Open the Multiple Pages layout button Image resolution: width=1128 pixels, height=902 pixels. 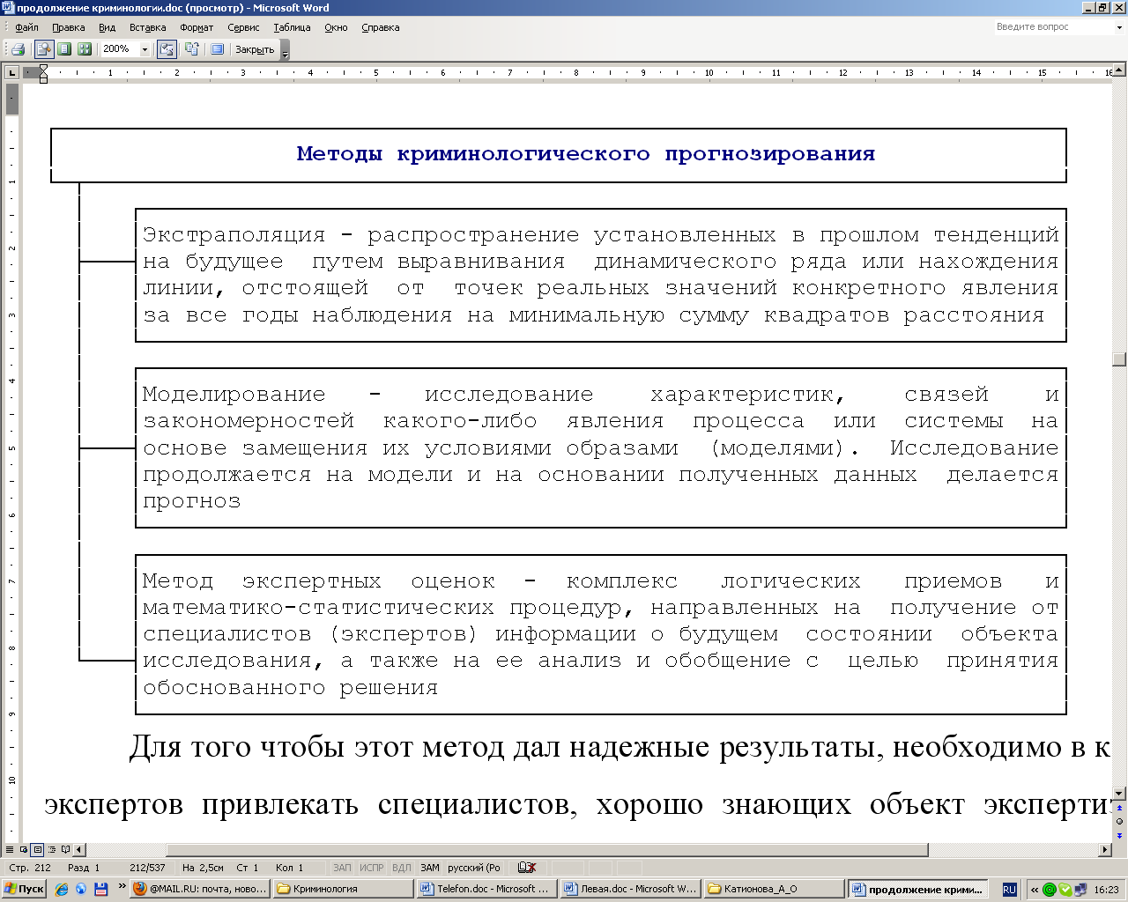point(85,49)
